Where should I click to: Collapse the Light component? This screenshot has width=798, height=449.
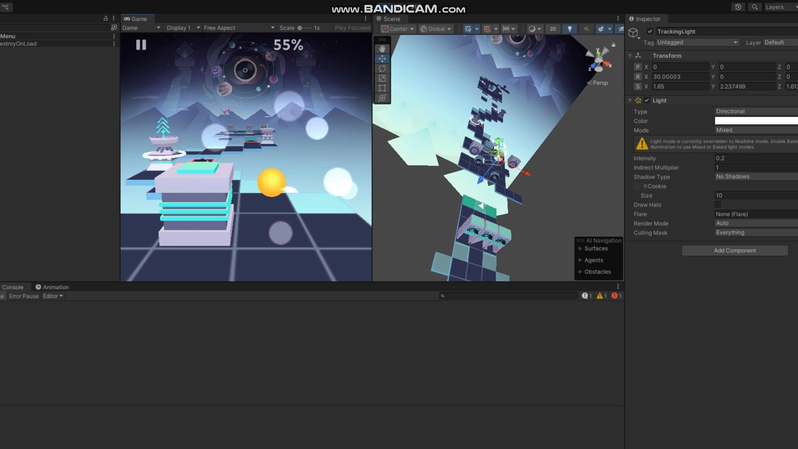(x=630, y=100)
